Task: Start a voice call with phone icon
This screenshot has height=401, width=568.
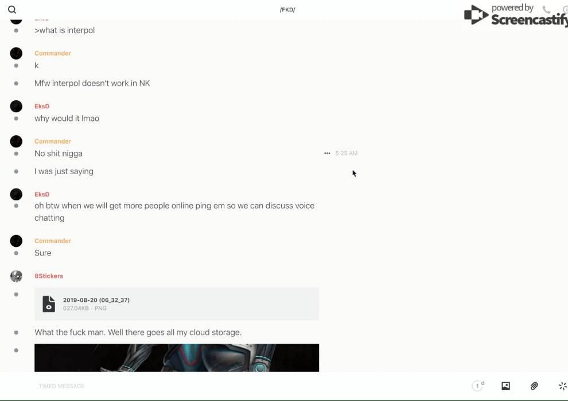Action: (x=546, y=9)
